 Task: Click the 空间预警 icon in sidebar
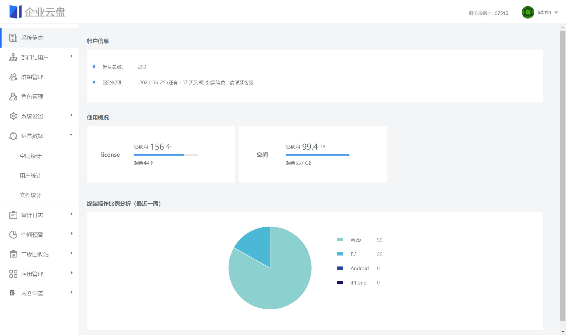click(13, 234)
